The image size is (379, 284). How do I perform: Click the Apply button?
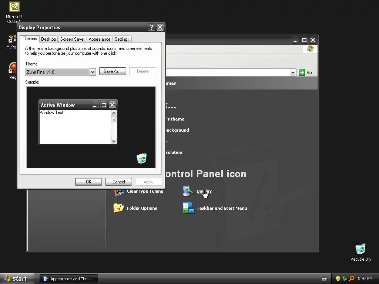tap(148, 182)
